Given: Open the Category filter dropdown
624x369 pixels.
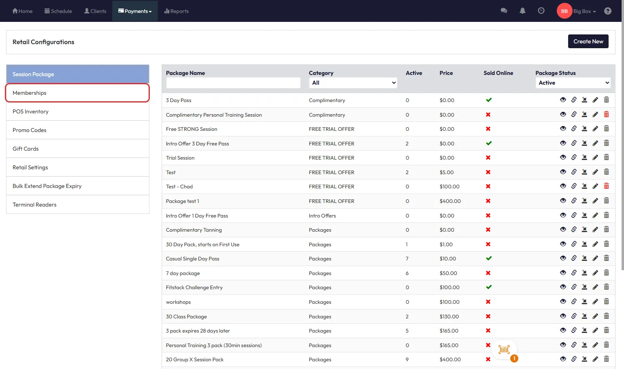Looking at the screenshot, I should click(353, 83).
